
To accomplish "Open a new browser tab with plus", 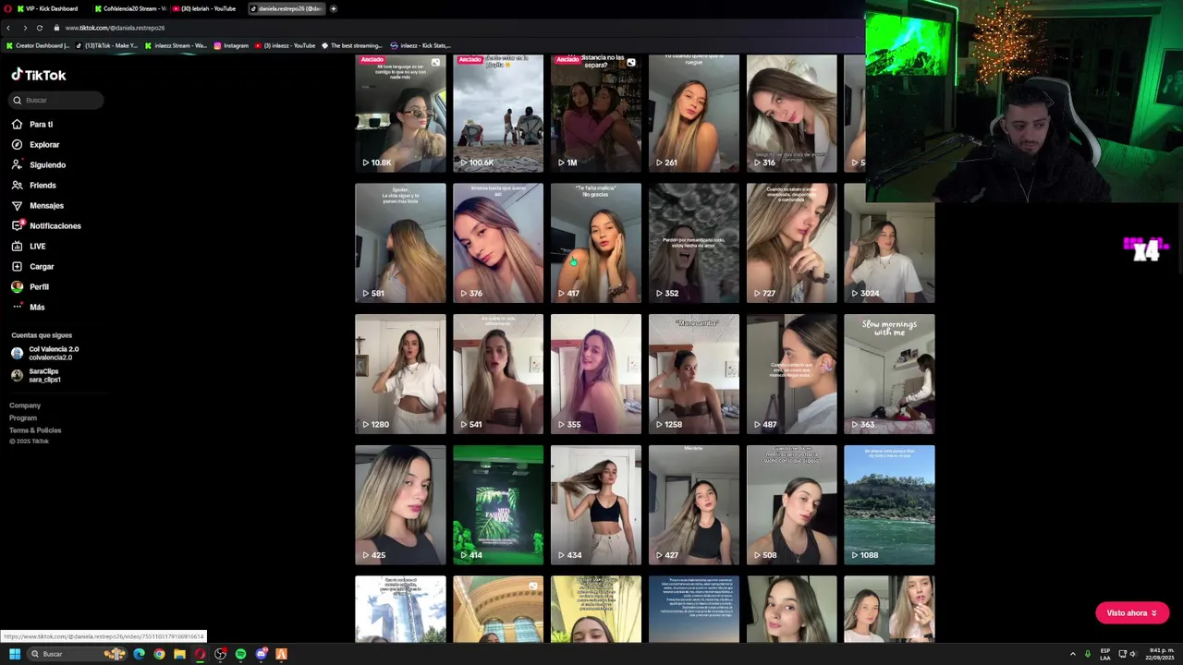I will (333, 8).
